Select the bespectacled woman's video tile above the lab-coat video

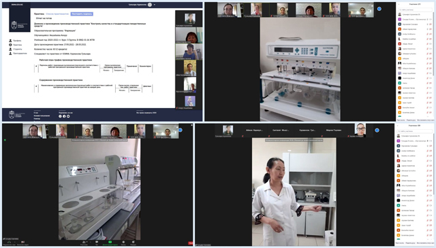[x=360, y=130]
